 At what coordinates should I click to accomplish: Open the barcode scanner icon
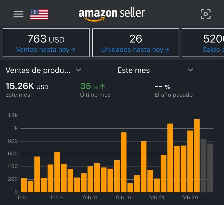tap(206, 14)
